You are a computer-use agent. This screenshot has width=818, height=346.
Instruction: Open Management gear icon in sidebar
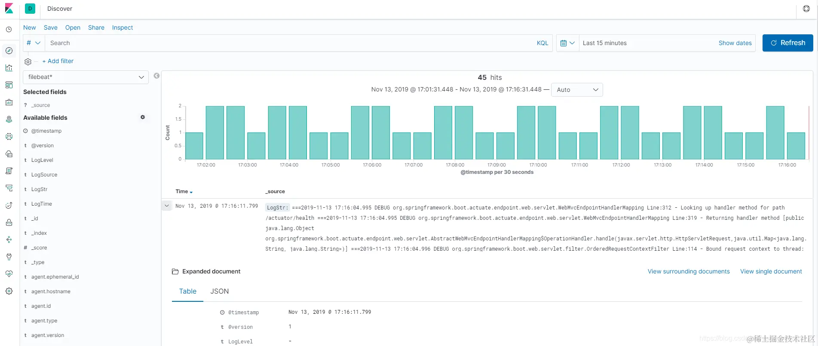9,291
